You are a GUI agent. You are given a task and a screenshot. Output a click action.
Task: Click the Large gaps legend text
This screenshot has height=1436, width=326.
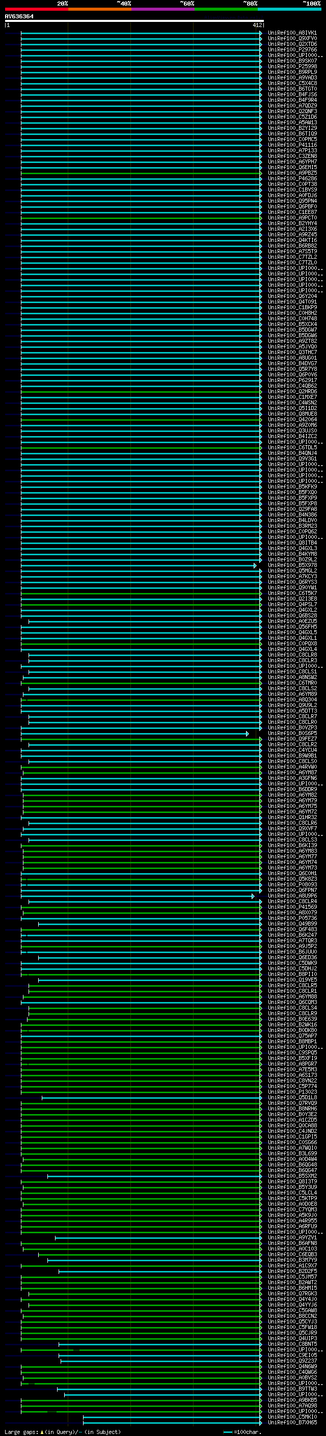coord(63,1432)
